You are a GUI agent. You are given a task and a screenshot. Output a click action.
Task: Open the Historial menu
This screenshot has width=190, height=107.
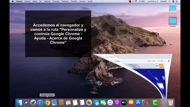point(47,1)
